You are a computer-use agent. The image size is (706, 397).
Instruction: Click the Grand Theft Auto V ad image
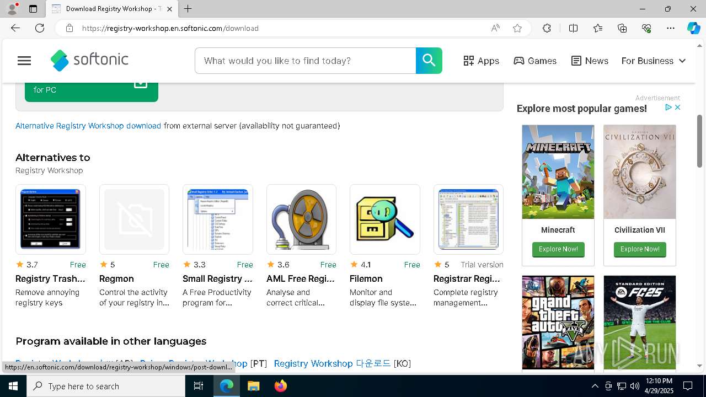(558, 323)
